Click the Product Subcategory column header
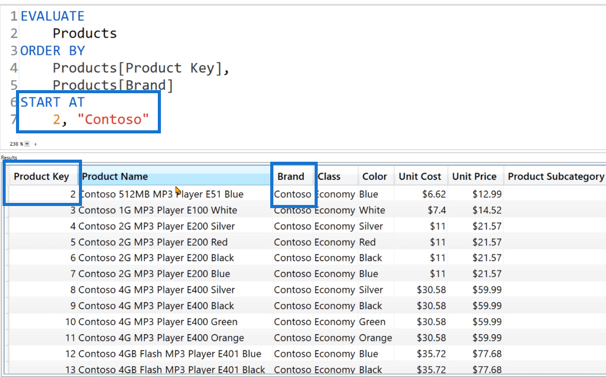 555,177
